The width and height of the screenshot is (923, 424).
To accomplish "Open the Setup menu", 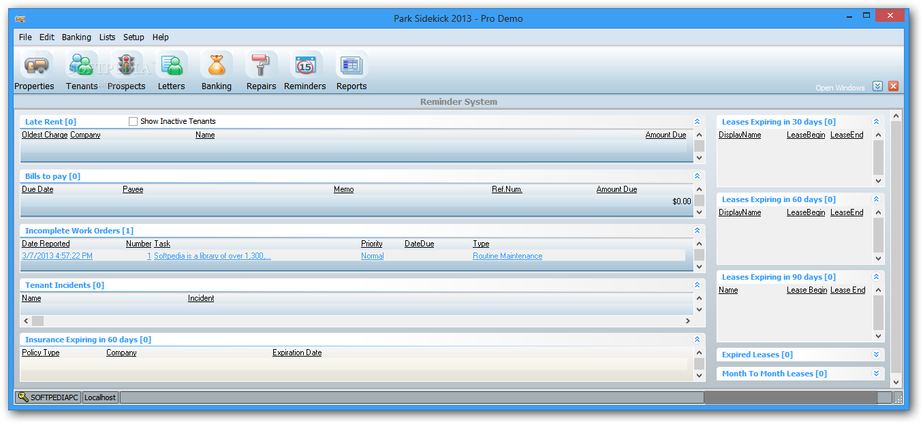I will (x=134, y=37).
